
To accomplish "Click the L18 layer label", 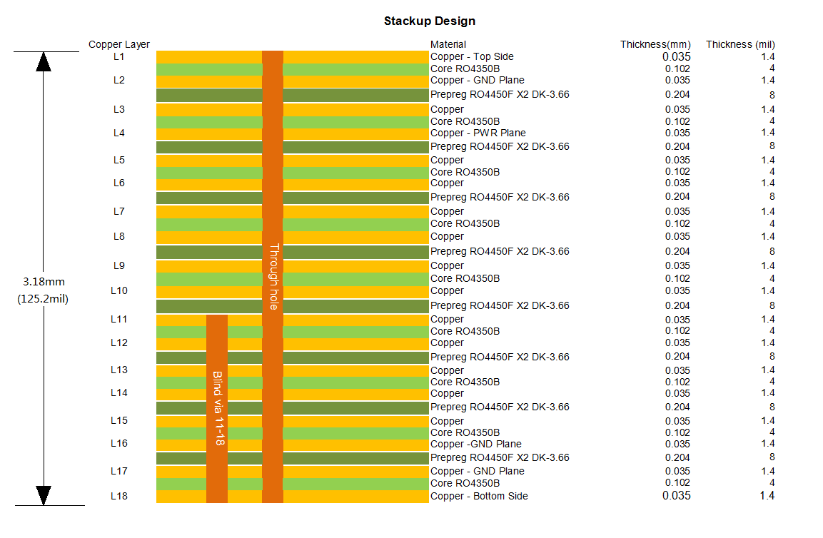I will [x=119, y=496].
